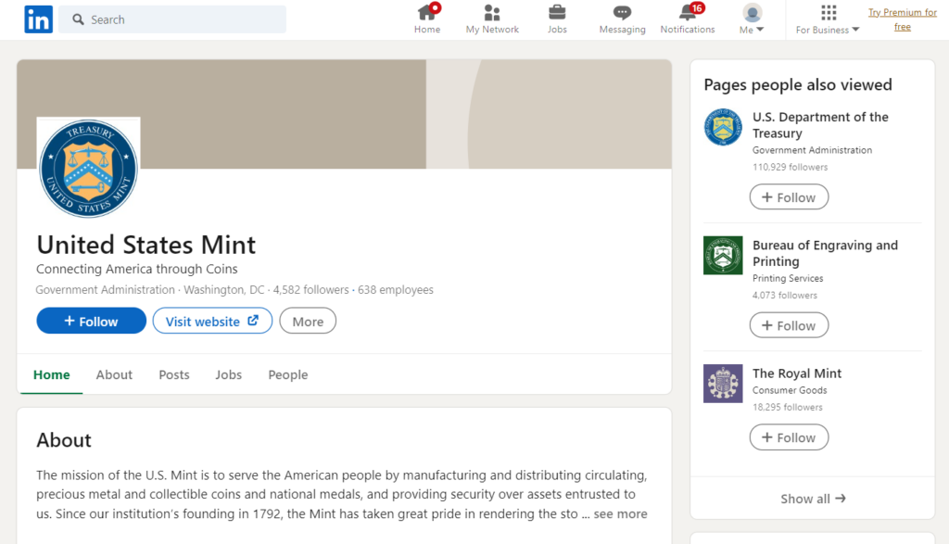Follow the United States Mint page
This screenshot has height=544, width=949.
(92, 321)
